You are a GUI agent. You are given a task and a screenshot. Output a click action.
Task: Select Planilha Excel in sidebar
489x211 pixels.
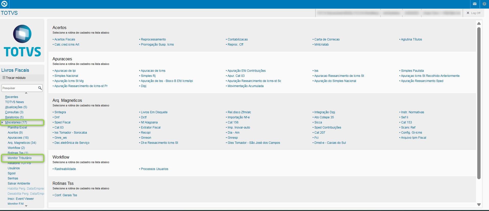click(17, 128)
